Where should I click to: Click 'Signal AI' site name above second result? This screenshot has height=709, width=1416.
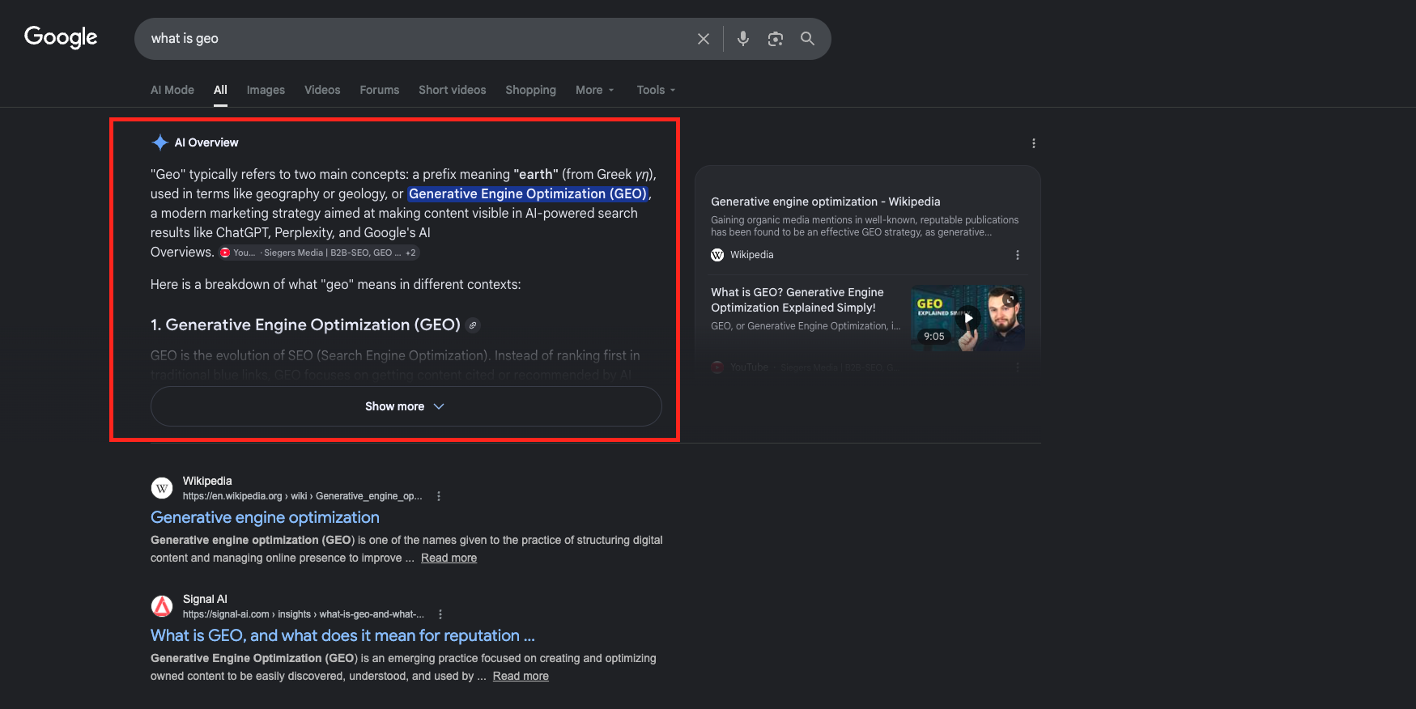(x=205, y=599)
